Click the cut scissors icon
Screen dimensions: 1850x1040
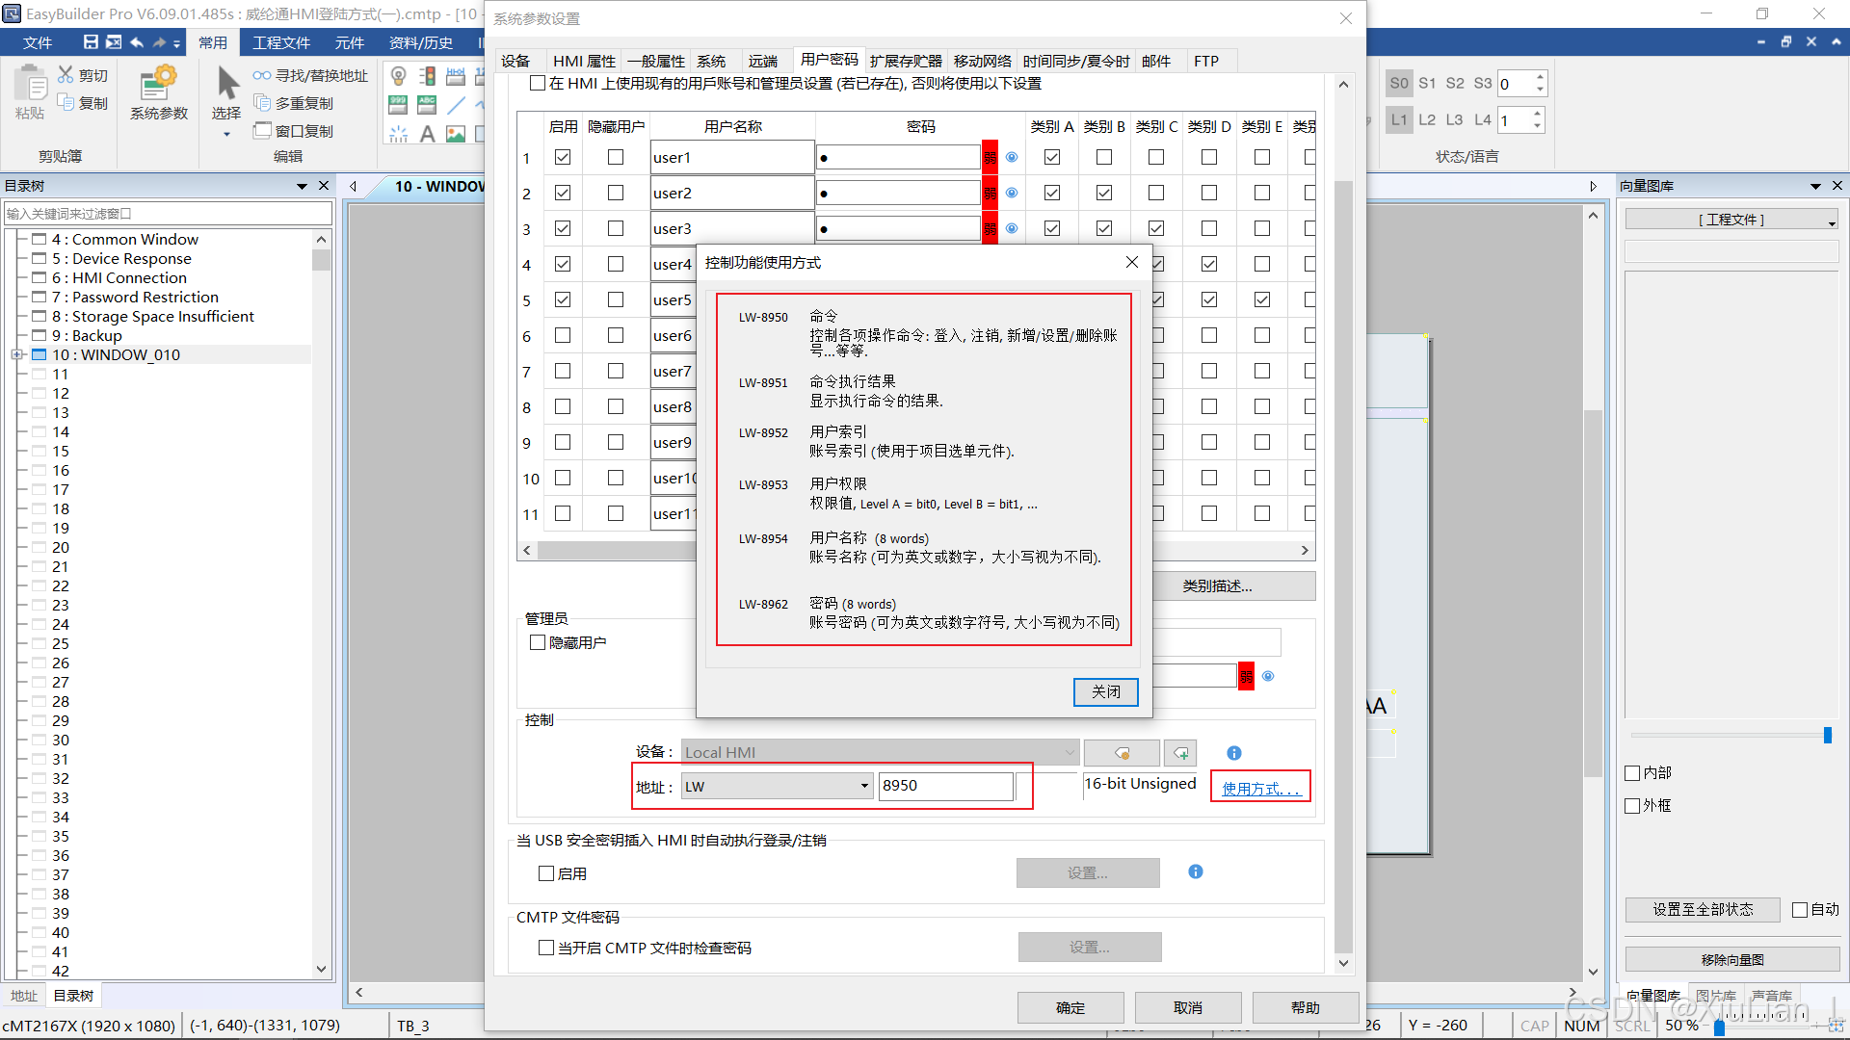click(66, 75)
